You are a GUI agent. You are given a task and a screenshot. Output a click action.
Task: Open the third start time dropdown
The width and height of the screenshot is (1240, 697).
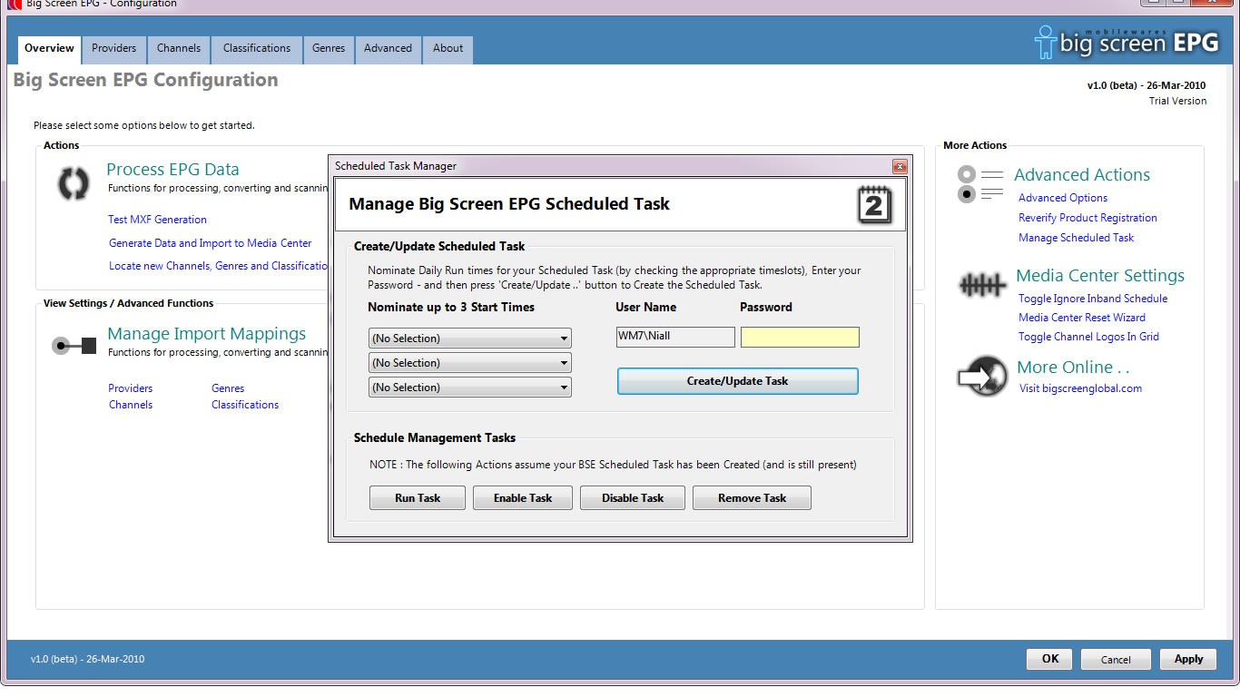coord(470,388)
